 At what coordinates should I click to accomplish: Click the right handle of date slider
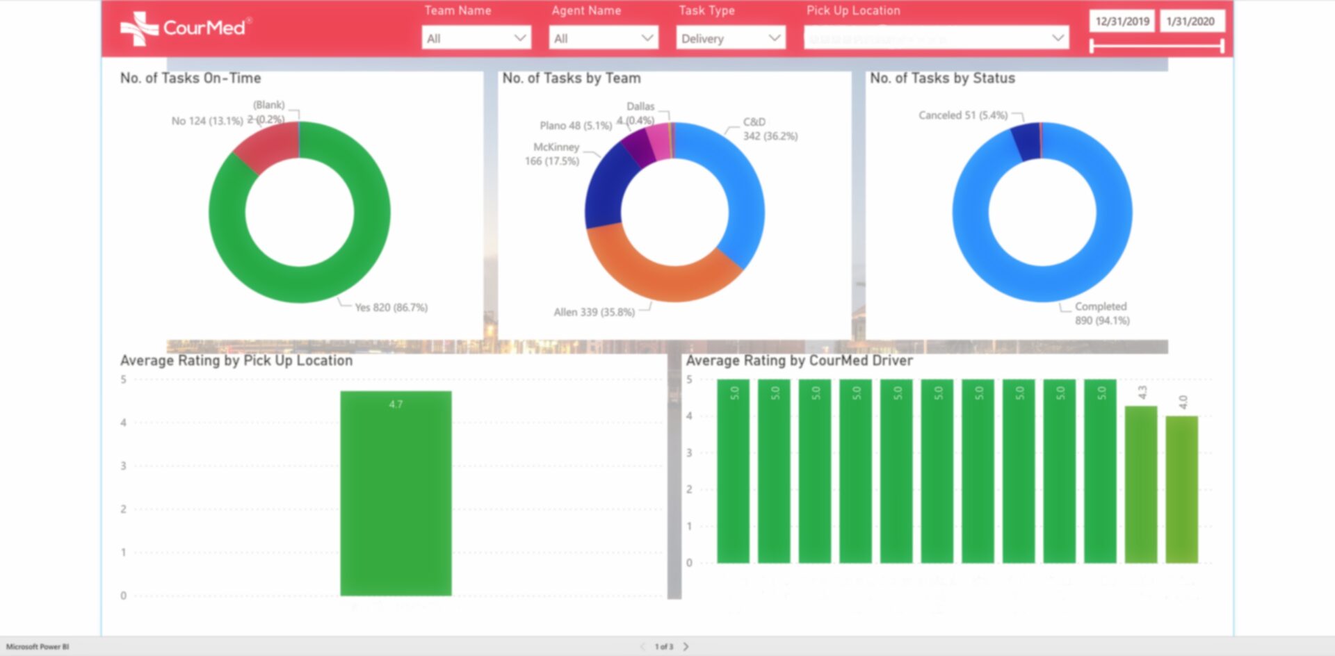[x=1221, y=46]
